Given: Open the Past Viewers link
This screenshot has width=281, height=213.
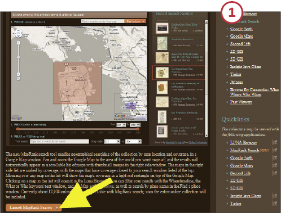Looking at the screenshot, I should point(241,102).
